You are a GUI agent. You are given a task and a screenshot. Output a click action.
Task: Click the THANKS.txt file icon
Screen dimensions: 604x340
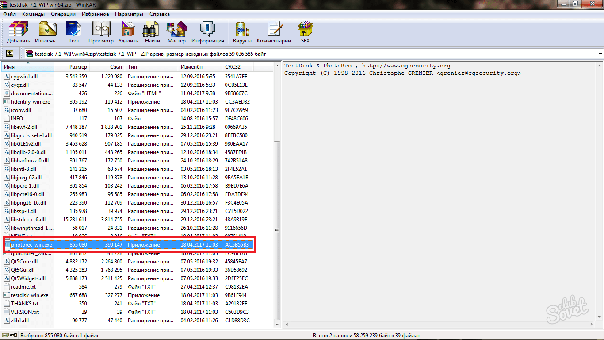coord(7,303)
